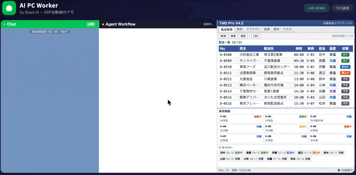Click the 新規 toolbar button
Image resolution: width=356 pixels, height=175 pixels.
[223, 36]
